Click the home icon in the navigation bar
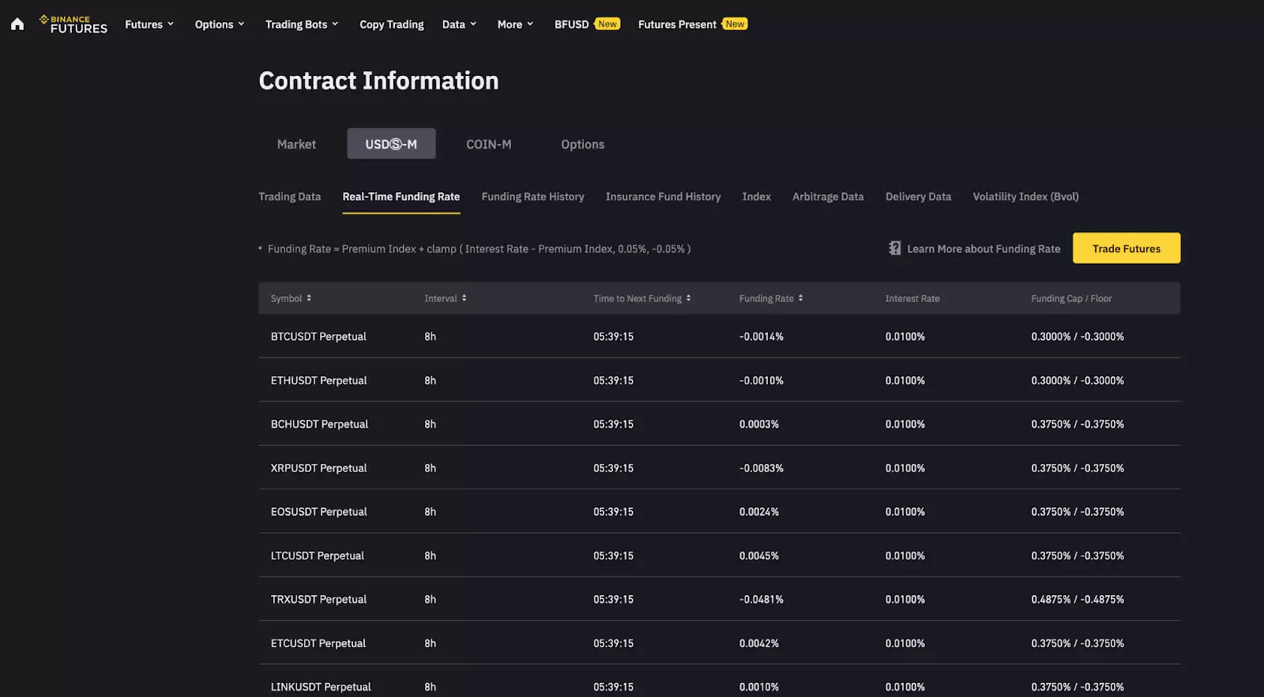Screen dimensions: 1264x697 point(17,24)
